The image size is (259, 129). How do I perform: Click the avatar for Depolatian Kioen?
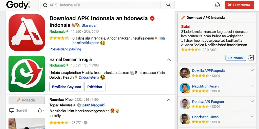[x=185, y=119]
